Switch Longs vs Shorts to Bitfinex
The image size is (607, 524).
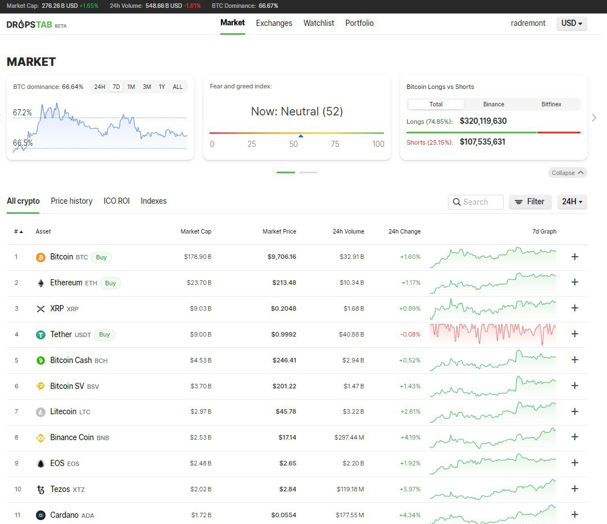[x=551, y=104]
